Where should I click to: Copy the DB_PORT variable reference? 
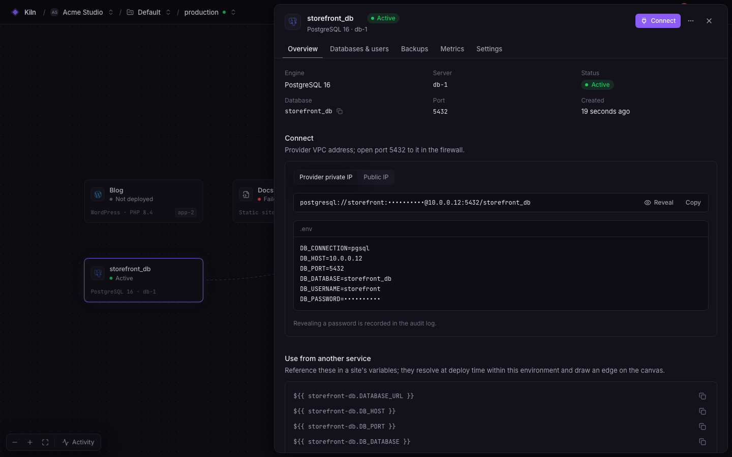703,427
